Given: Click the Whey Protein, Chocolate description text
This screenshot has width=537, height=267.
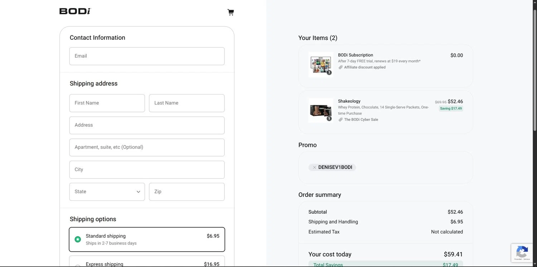Looking at the screenshot, I should tap(383, 110).
